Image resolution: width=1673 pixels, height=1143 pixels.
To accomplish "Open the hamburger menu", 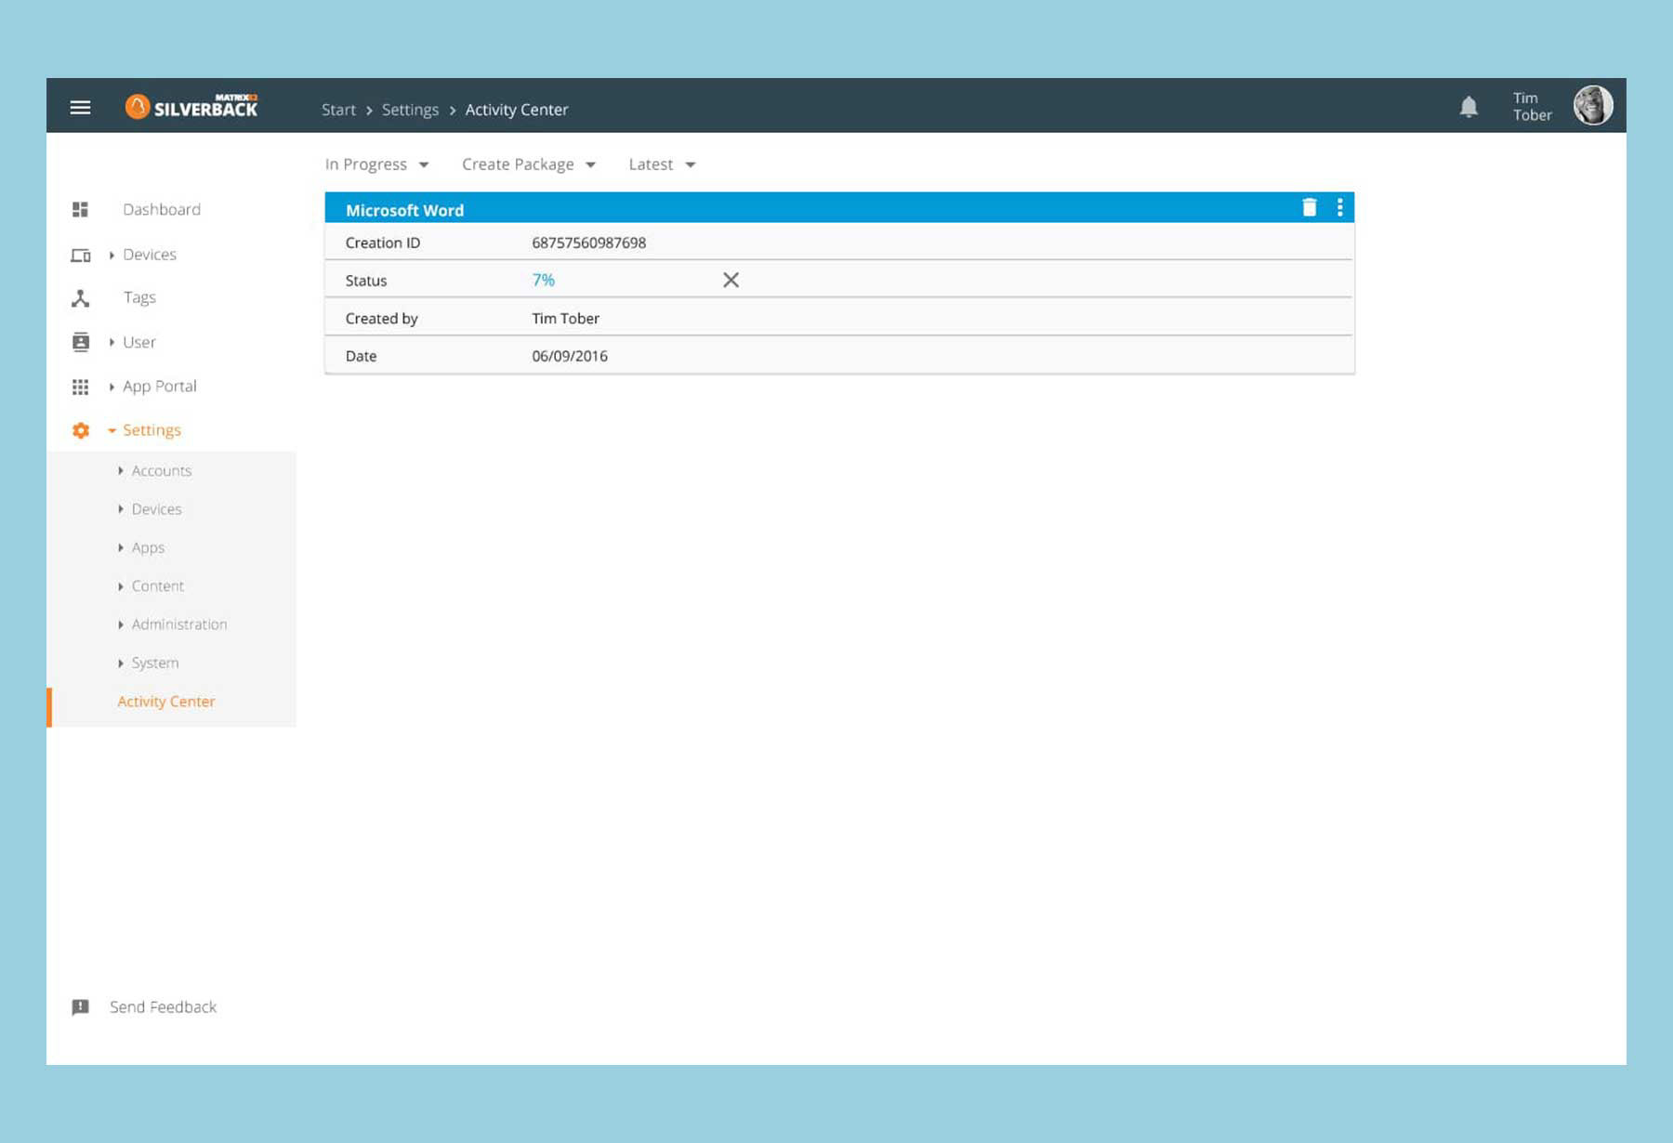I will point(80,108).
